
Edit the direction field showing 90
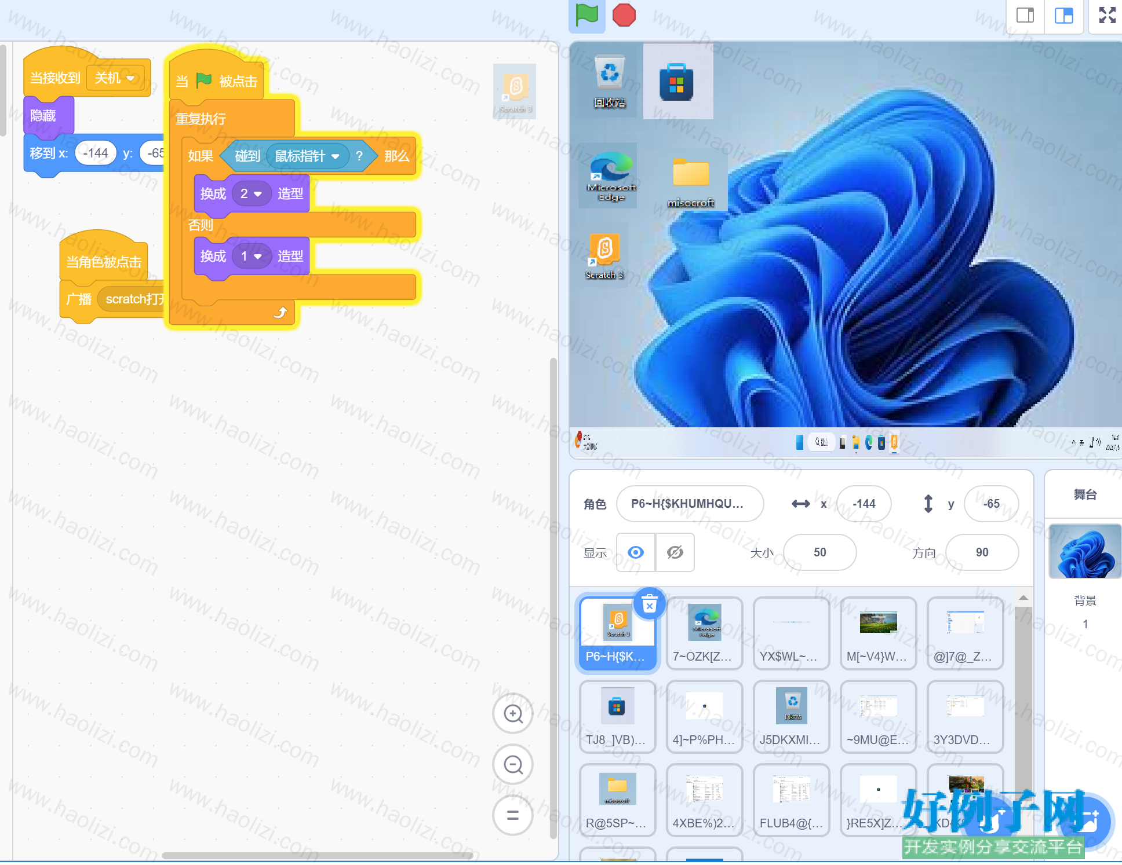pyautogui.click(x=982, y=552)
